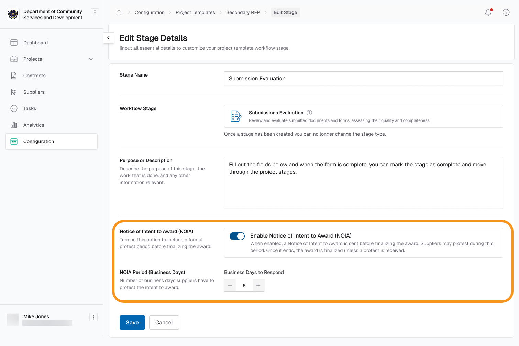This screenshot has width=519, height=346.
Task: Open the Contracts section
Action: 14,76
